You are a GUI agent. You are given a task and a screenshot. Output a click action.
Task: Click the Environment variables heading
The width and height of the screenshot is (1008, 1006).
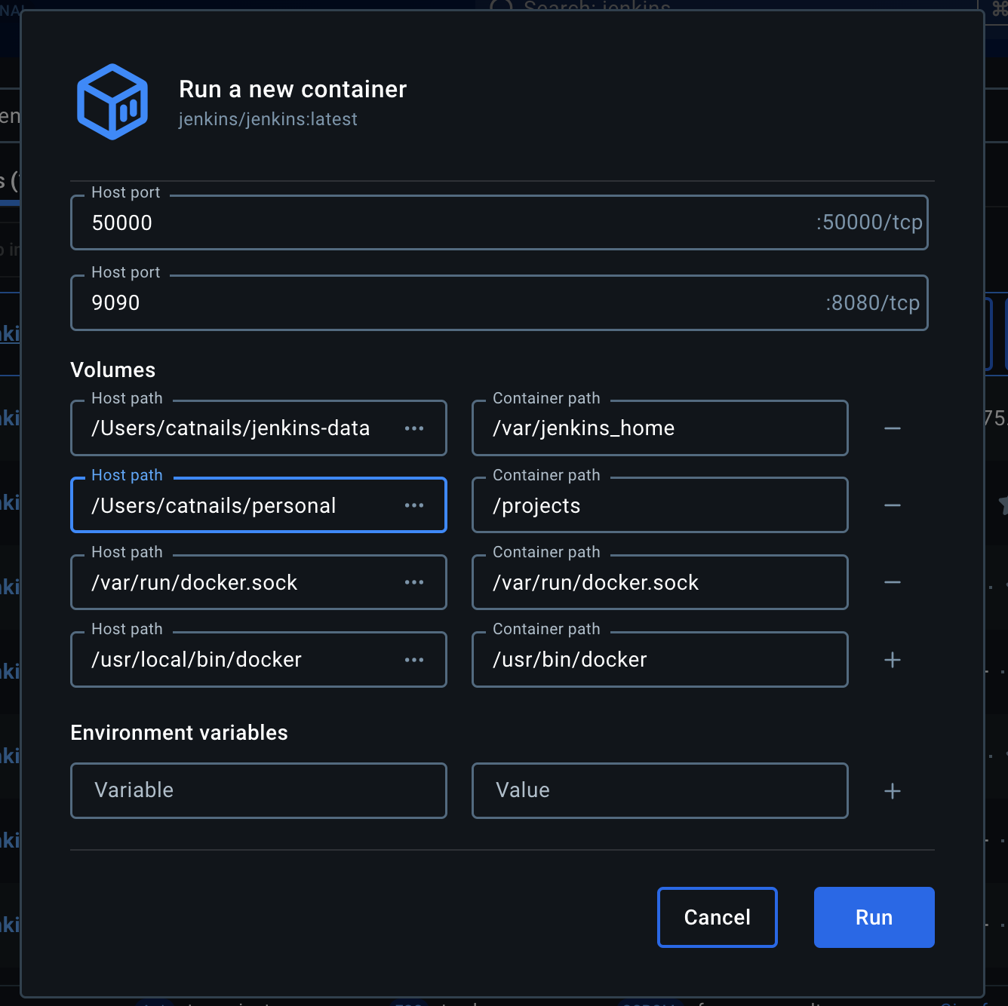[179, 732]
